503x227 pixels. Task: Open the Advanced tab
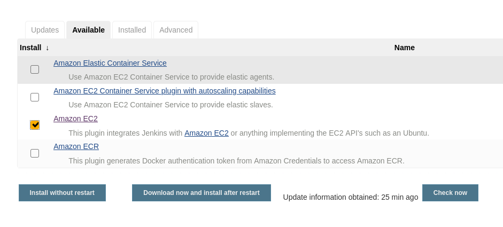(176, 30)
